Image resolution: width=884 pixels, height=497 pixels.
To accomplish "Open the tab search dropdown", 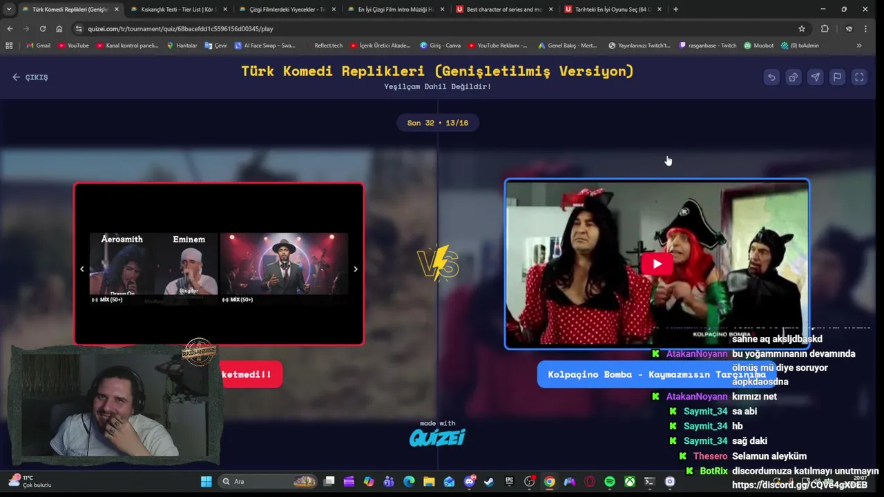I will [x=8, y=9].
